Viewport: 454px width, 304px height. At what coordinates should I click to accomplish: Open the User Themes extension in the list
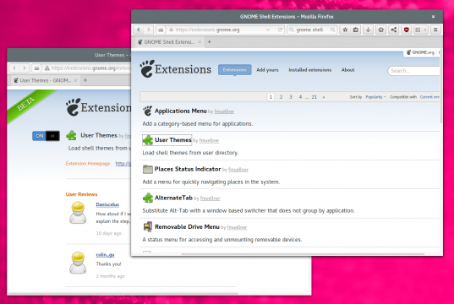point(172,140)
